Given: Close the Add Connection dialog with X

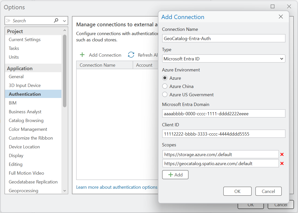Looking at the screenshot, I should pyautogui.click(x=281, y=17).
